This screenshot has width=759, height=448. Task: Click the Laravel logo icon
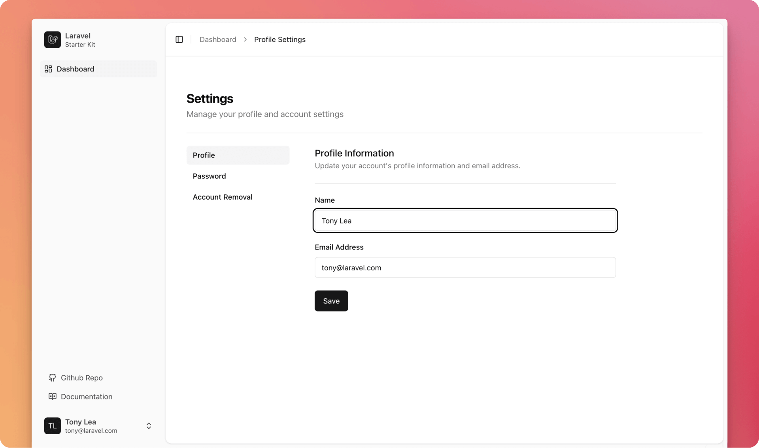pyautogui.click(x=52, y=39)
